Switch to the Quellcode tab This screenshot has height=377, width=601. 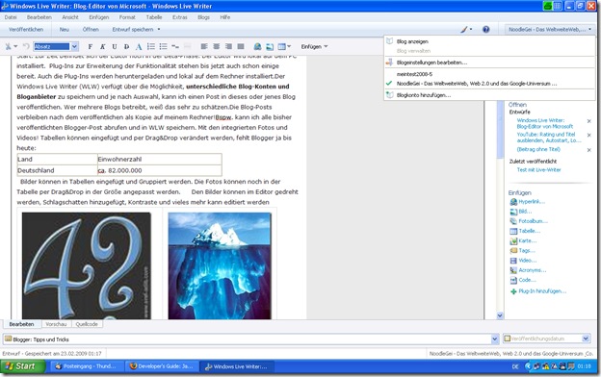point(87,324)
